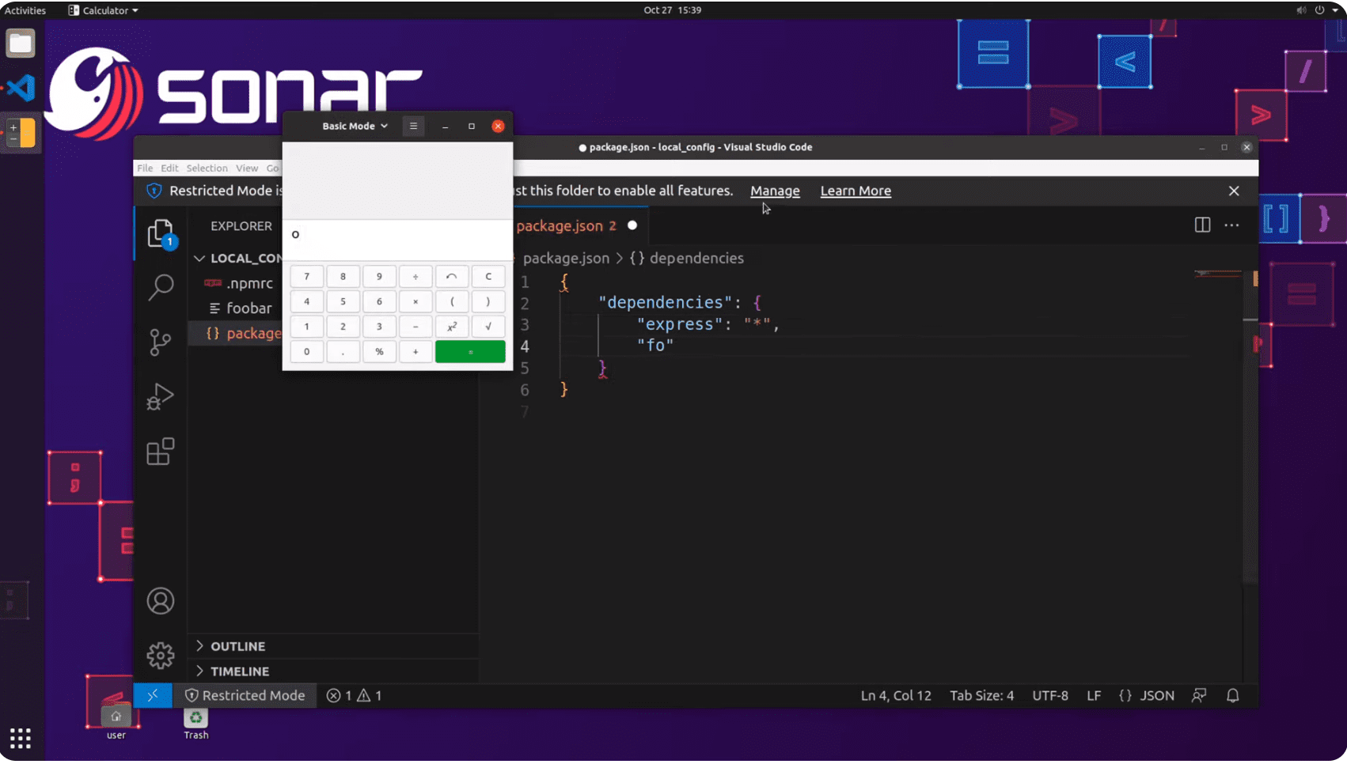Click the calculator percent button
Screen dimensions: 1347x764
coord(379,351)
